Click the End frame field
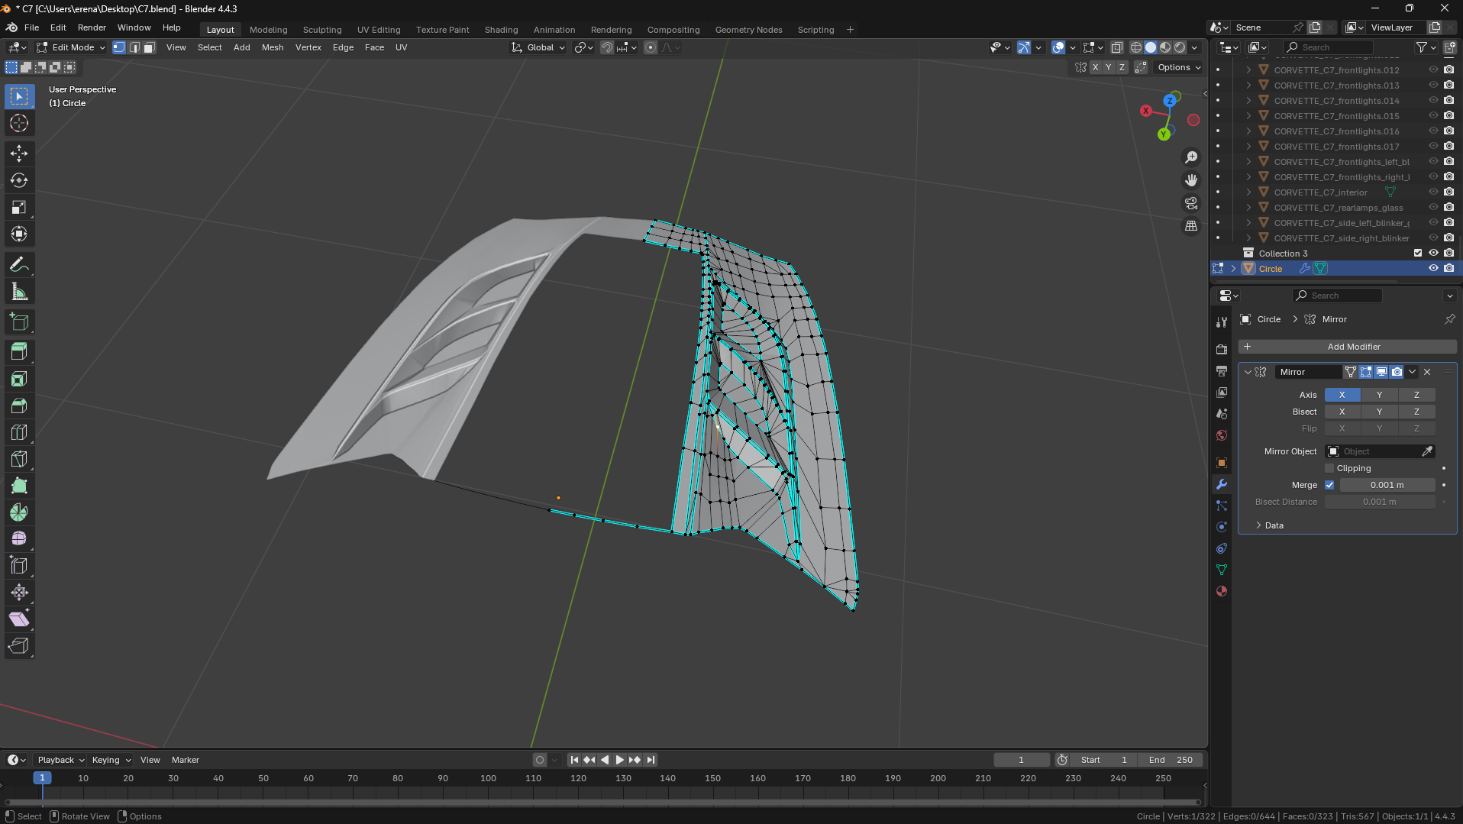1463x824 pixels. point(1171,760)
